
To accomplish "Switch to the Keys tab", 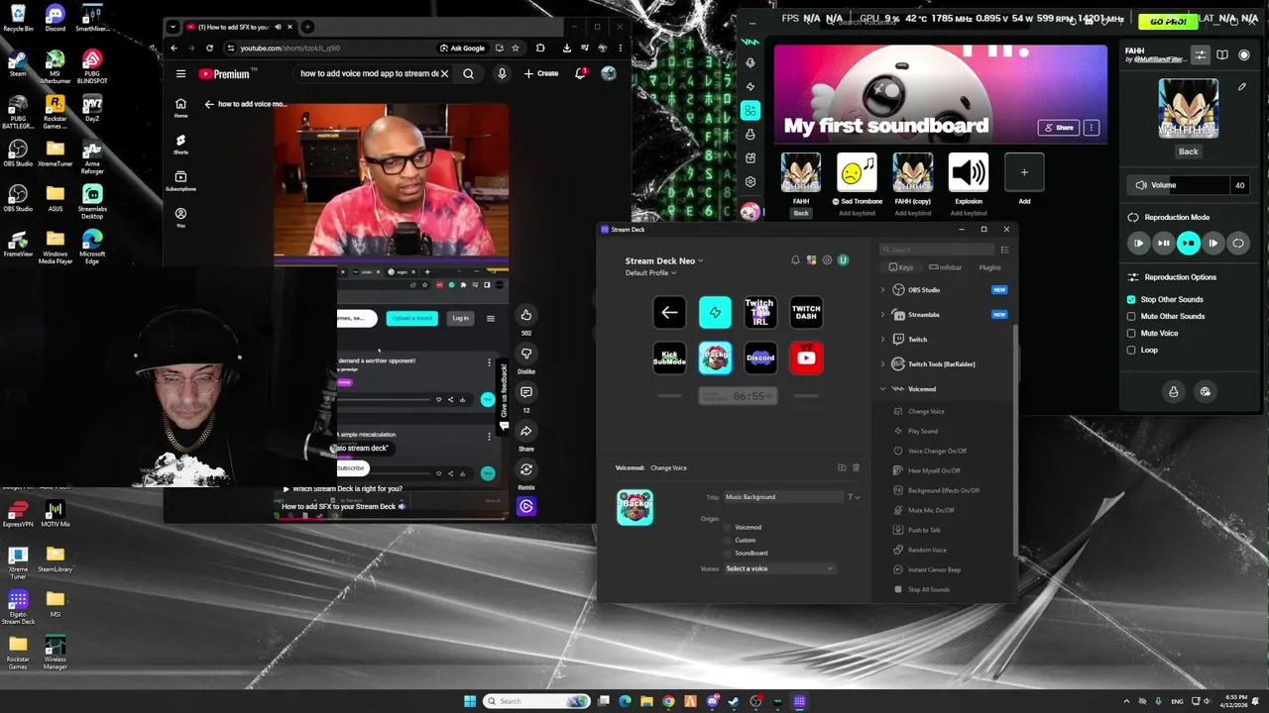I will (901, 267).
